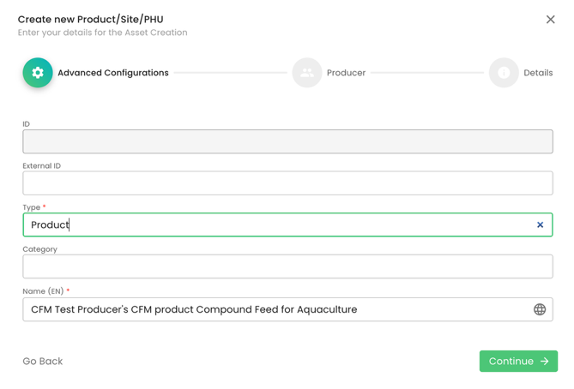The image size is (574, 389).
Task: Click the dialog title 'Create new Product/Site/PHU'
Action: pos(90,19)
